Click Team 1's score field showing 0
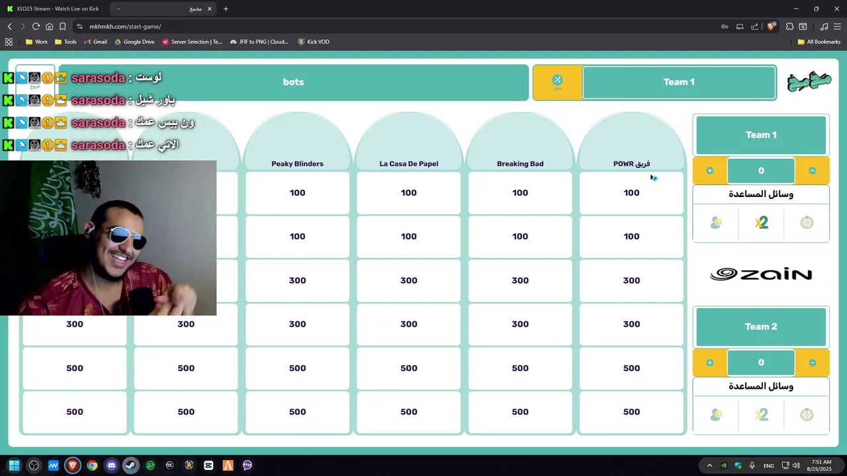The image size is (847, 476). click(x=761, y=171)
